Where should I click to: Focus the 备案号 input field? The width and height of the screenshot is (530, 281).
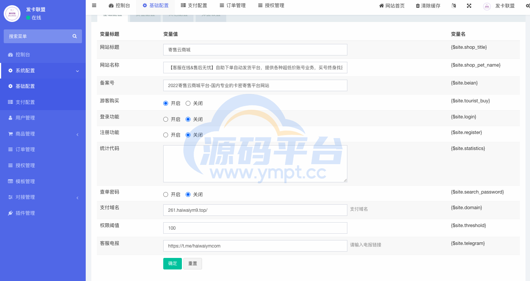[x=255, y=85]
